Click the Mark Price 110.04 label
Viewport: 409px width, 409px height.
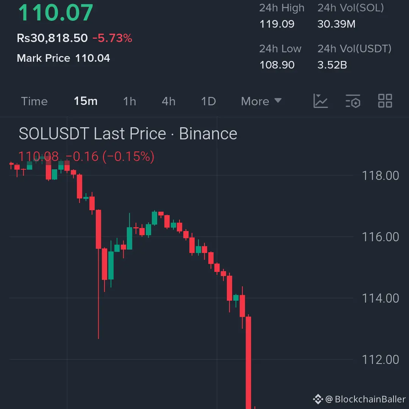[63, 58]
